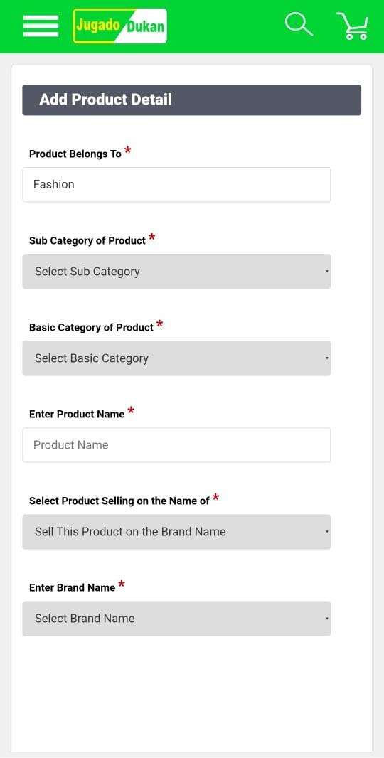
Task: Open the shopping cart icon
Action: tap(353, 26)
